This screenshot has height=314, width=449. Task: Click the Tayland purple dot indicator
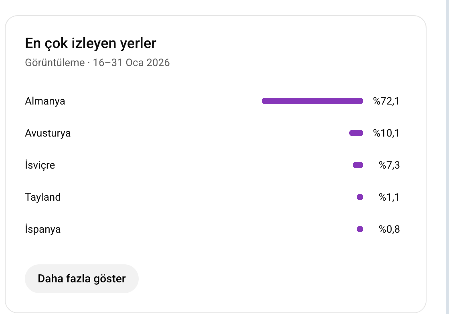360,197
